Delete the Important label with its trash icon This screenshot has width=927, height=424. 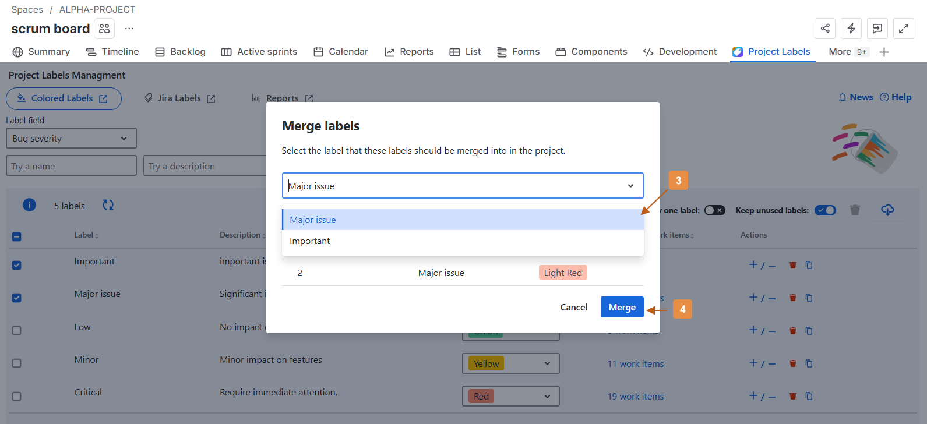click(792, 265)
